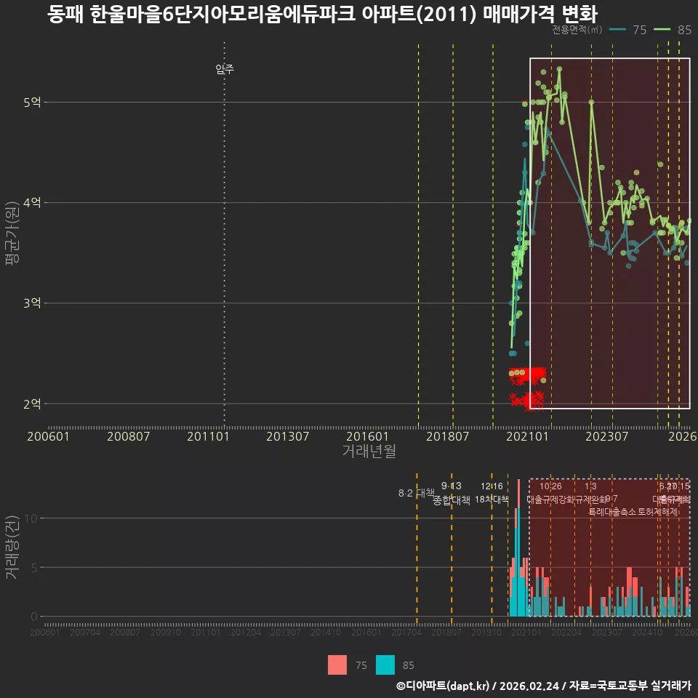Click 201204 on the volume chart x-axis

pyautogui.click(x=246, y=633)
